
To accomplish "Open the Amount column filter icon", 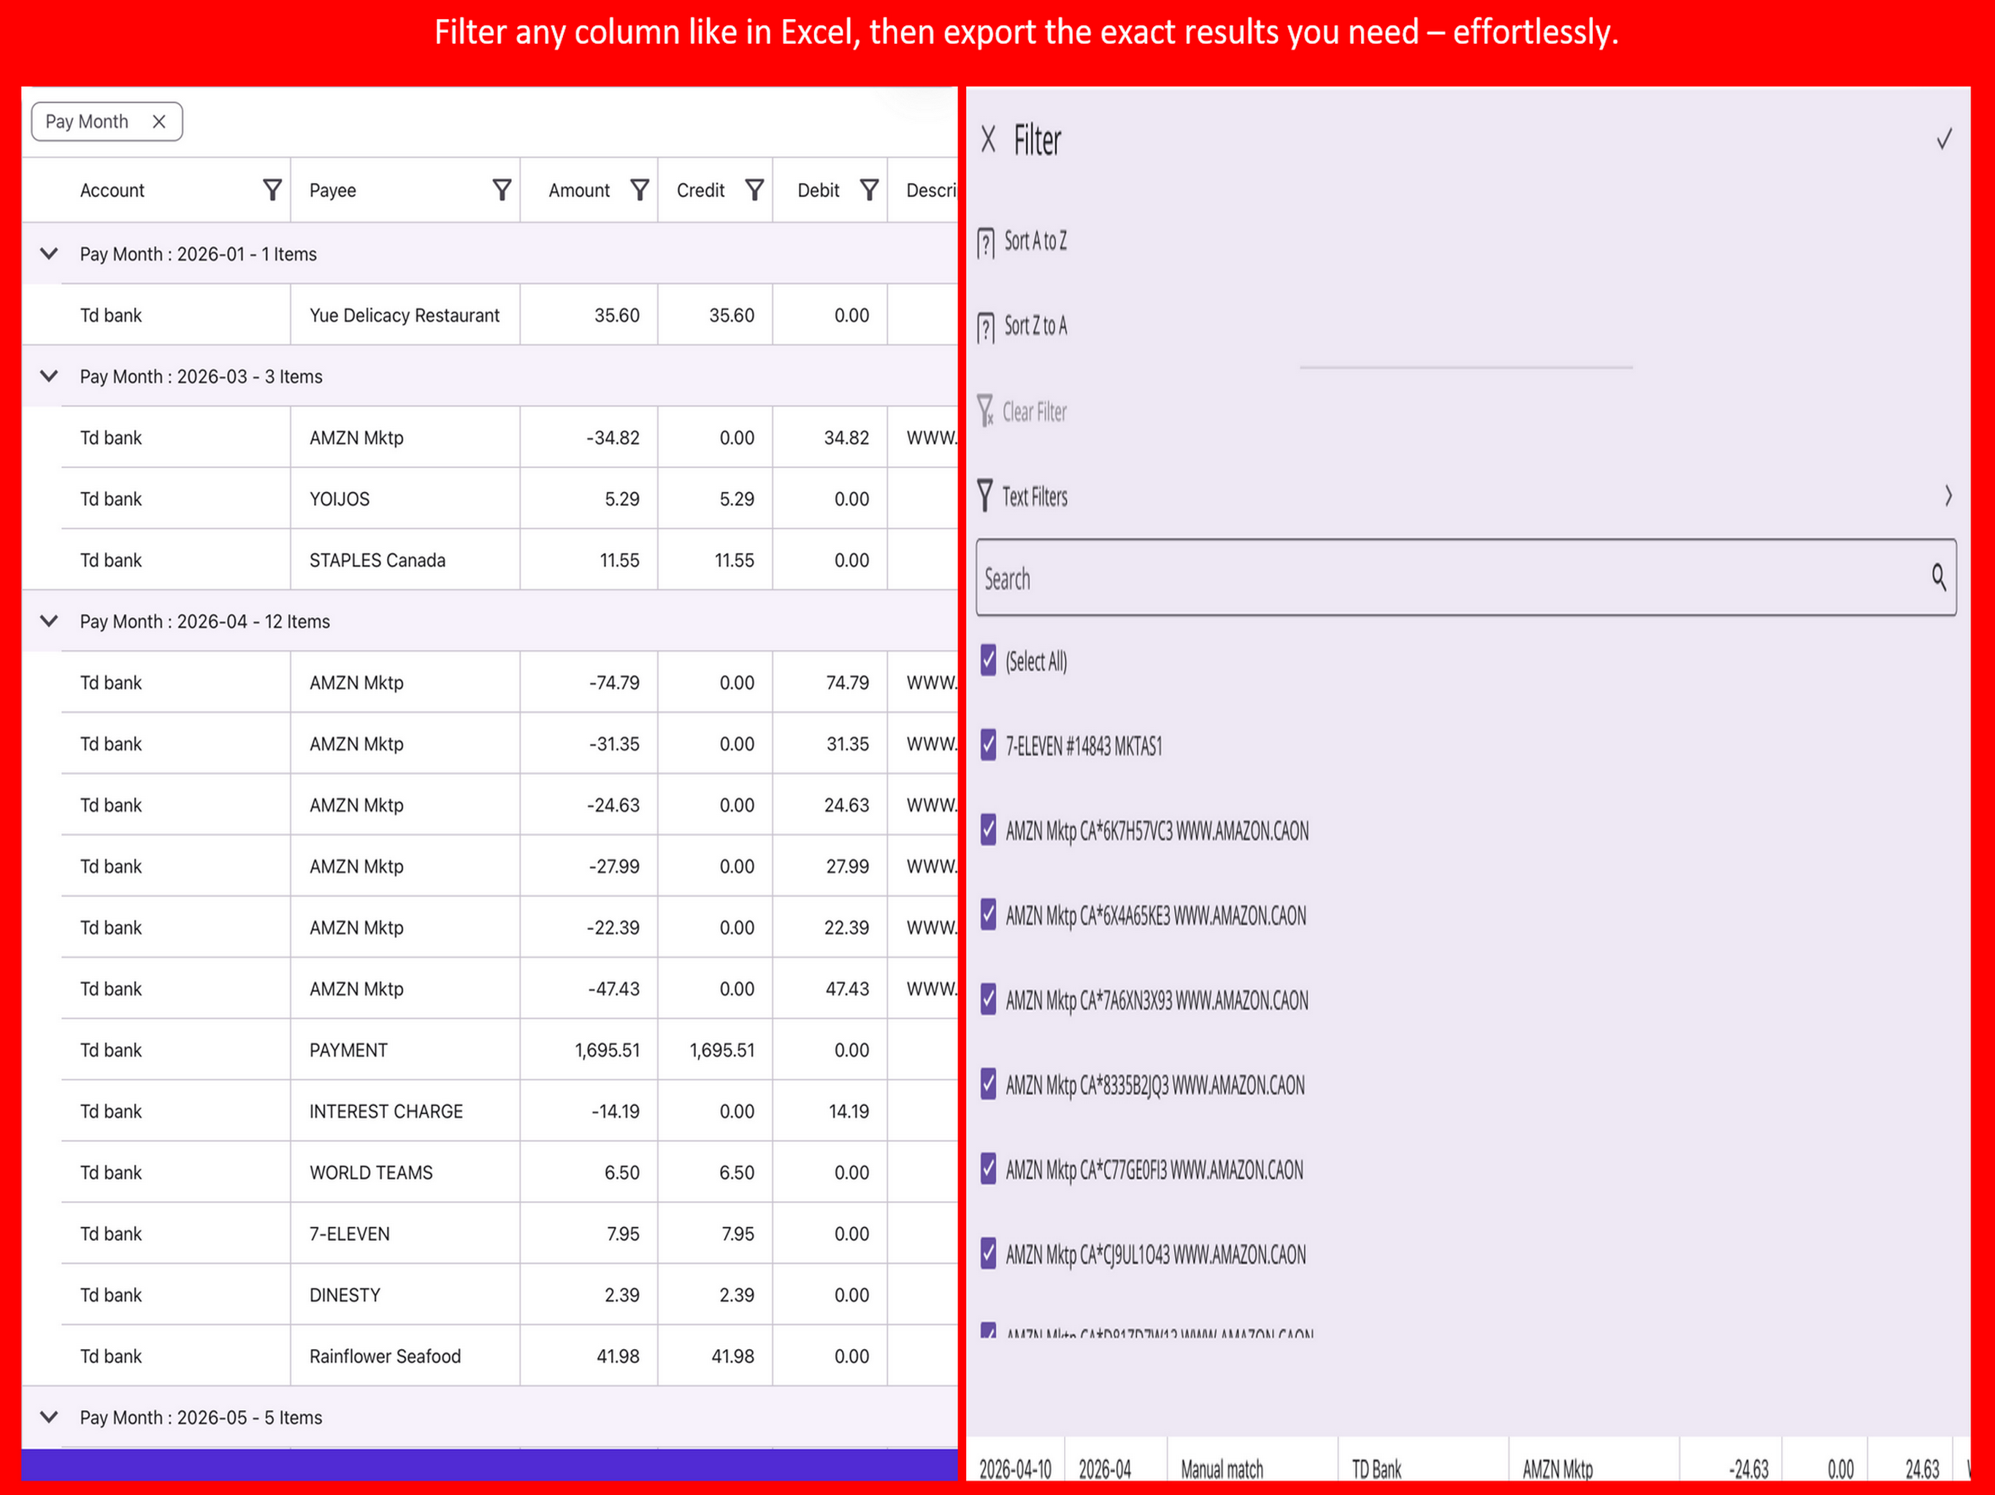I will pos(640,189).
